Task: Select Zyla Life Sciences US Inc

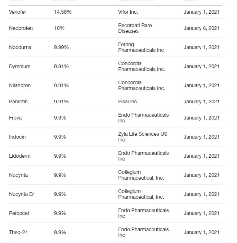Action: pyautogui.click(x=143, y=137)
